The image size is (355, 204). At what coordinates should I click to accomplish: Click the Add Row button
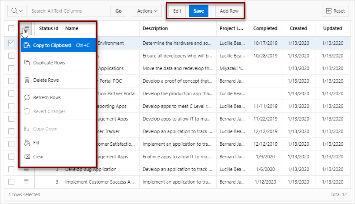229,11
